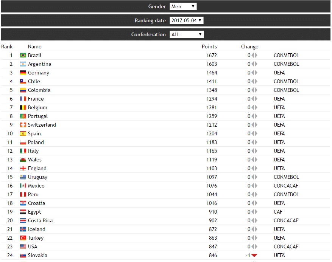Click CONCACAF label in Mexico's row
332x262 pixels.
pos(286,186)
